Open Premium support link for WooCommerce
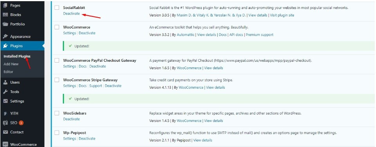Screen dimensions: 376x147 (259, 35)
